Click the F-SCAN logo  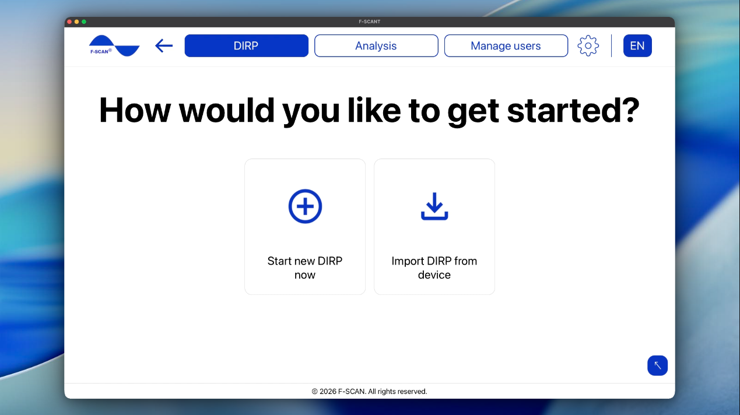pyautogui.click(x=114, y=45)
